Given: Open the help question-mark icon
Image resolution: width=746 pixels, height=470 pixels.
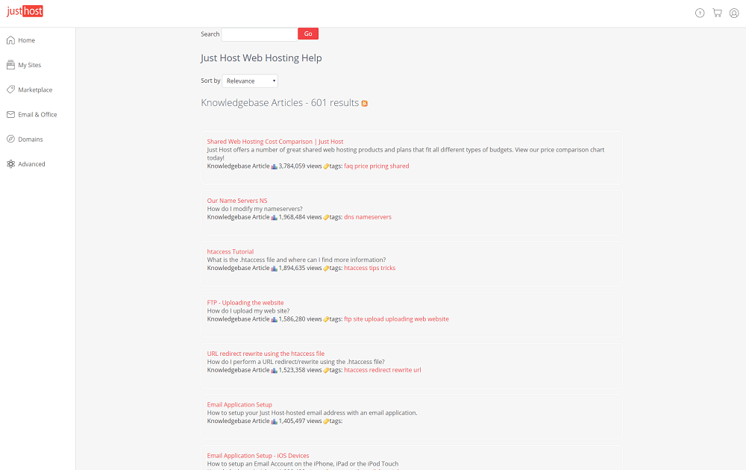Looking at the screenshot, I should tap(700, 13).
